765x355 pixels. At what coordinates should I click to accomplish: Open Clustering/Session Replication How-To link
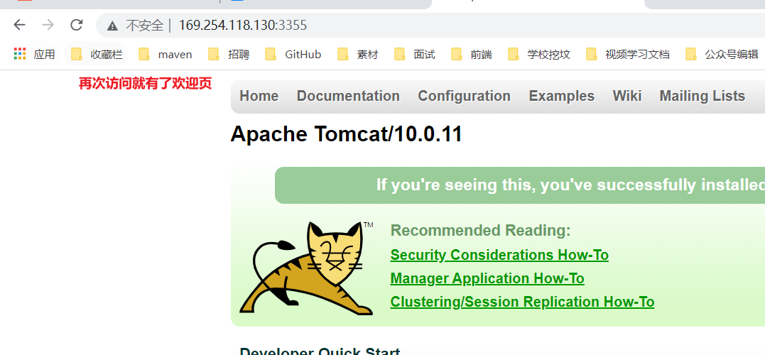(x=522, y=302)
